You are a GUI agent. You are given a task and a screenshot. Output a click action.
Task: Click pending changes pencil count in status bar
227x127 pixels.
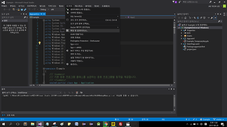click(x=195, y=119)
